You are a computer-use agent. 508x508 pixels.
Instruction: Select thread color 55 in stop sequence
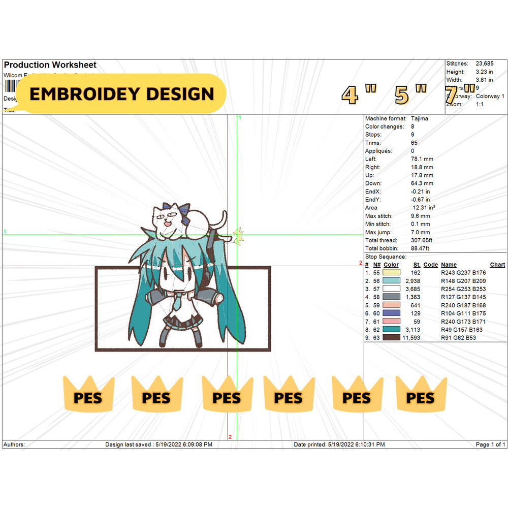(x=391, y=273)
